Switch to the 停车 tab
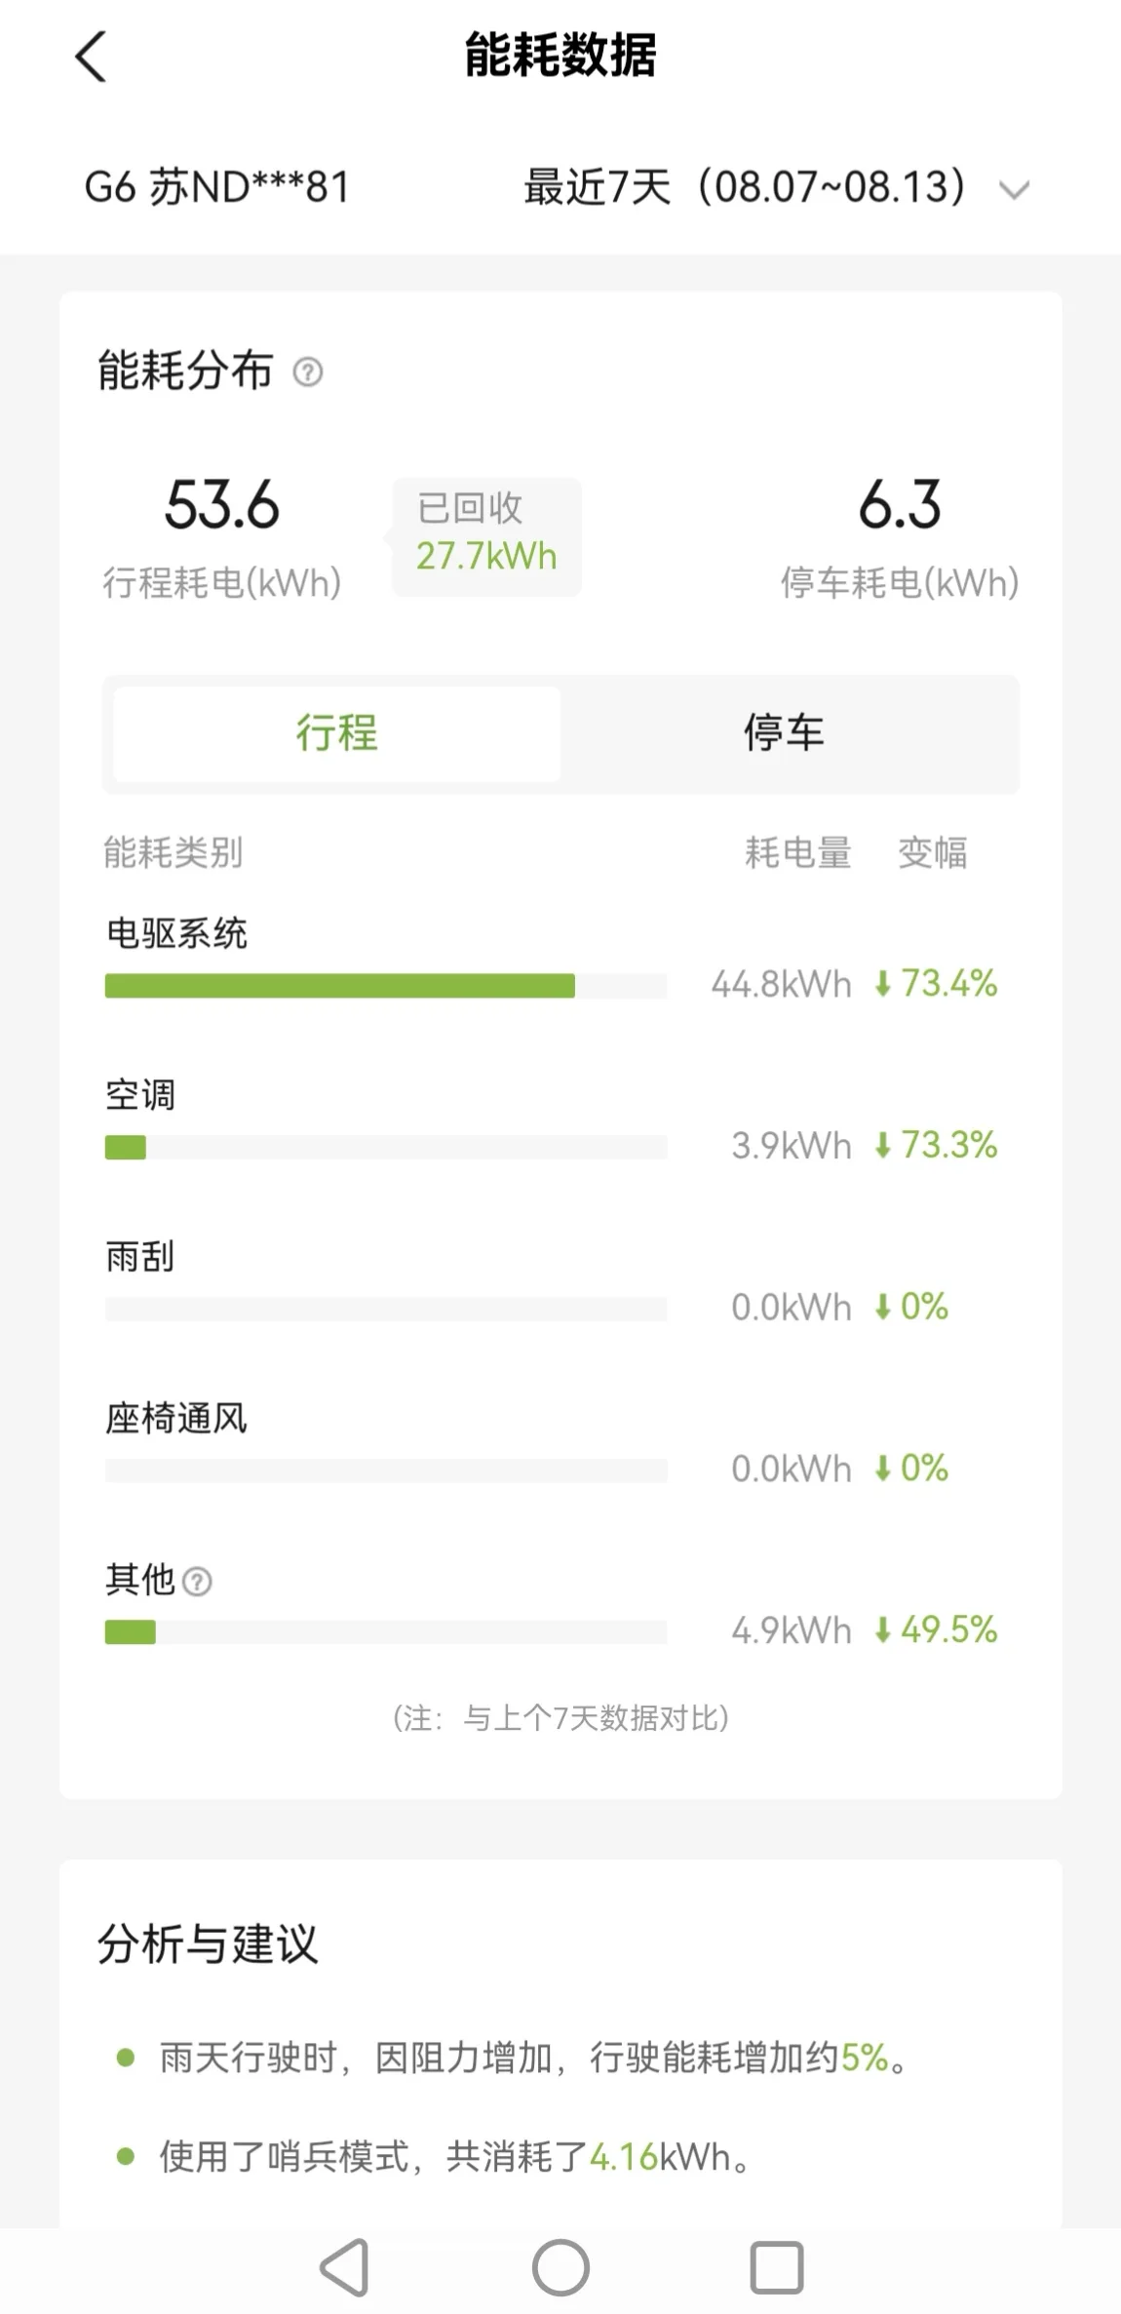The width and height of the screenshot is (1121, 2314). coord(785,733)
